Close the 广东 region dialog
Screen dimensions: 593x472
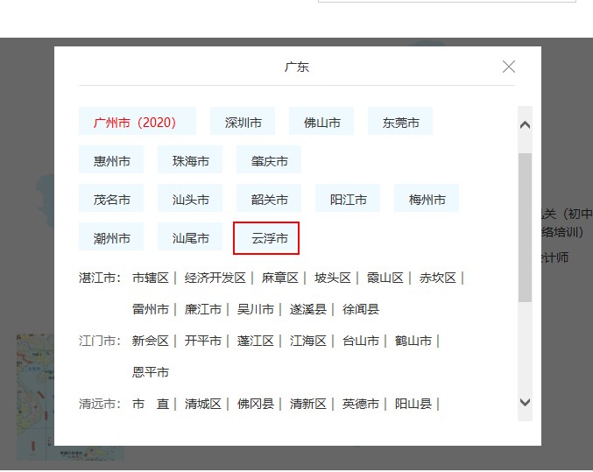point(509,67)
